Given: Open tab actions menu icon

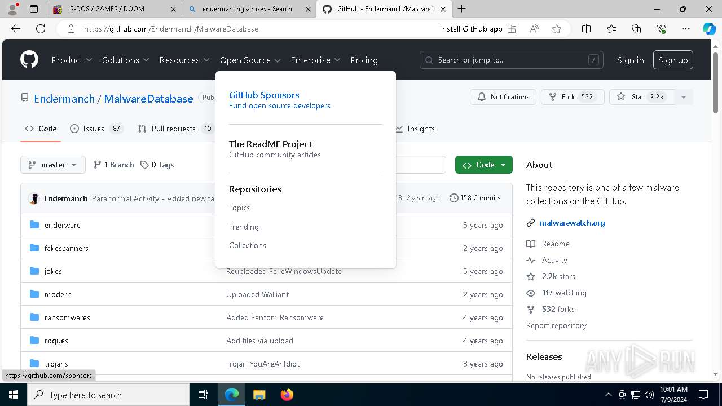Looking at the screenshot, I should [34, 9].
